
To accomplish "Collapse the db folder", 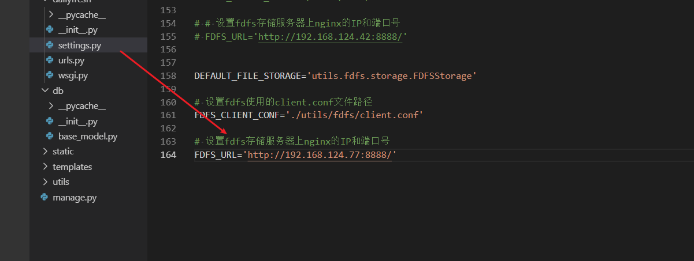I will point(46,90).
